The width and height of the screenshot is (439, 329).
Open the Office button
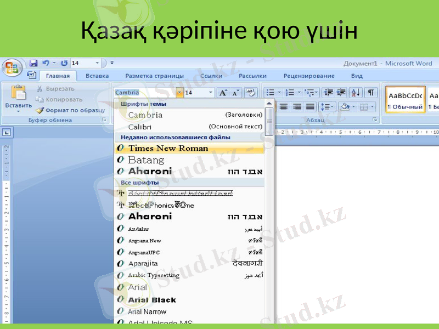tap(11, 66)
